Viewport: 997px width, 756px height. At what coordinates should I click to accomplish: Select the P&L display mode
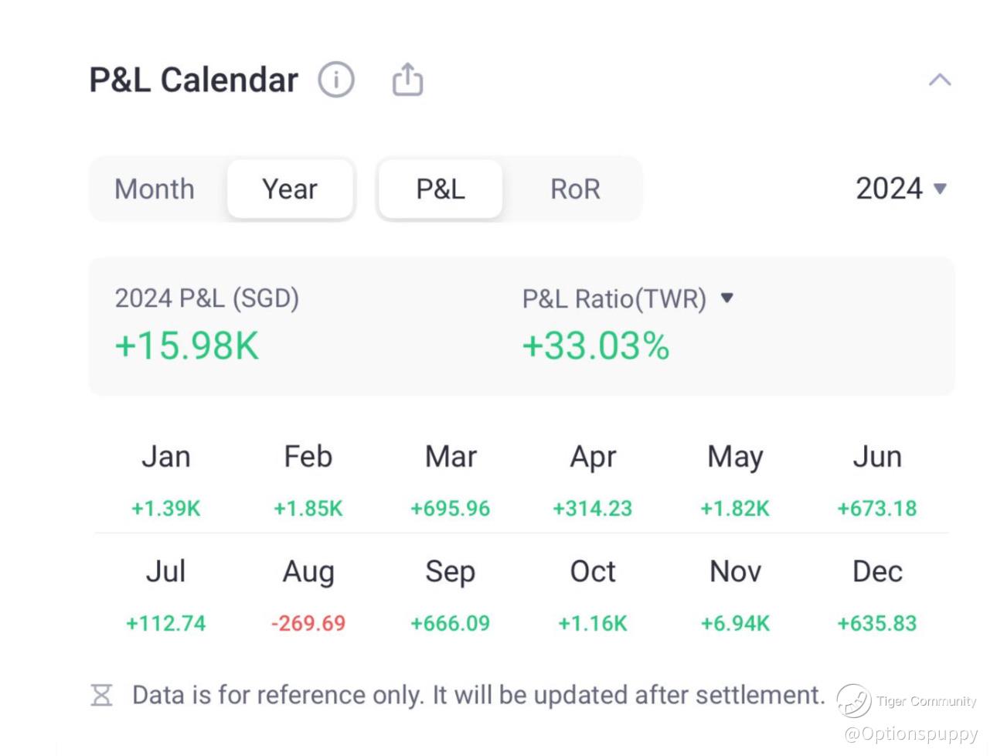440,189
